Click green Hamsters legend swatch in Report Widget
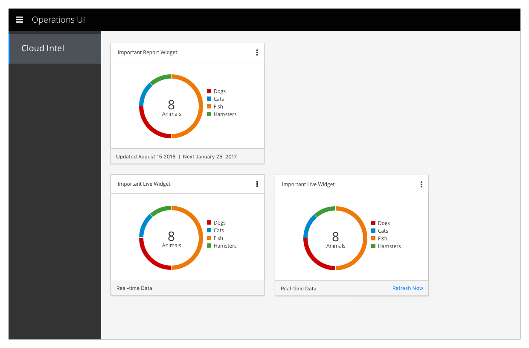This screenshot has height=348, width=529. pyautogui.click(x=209, y=114)
